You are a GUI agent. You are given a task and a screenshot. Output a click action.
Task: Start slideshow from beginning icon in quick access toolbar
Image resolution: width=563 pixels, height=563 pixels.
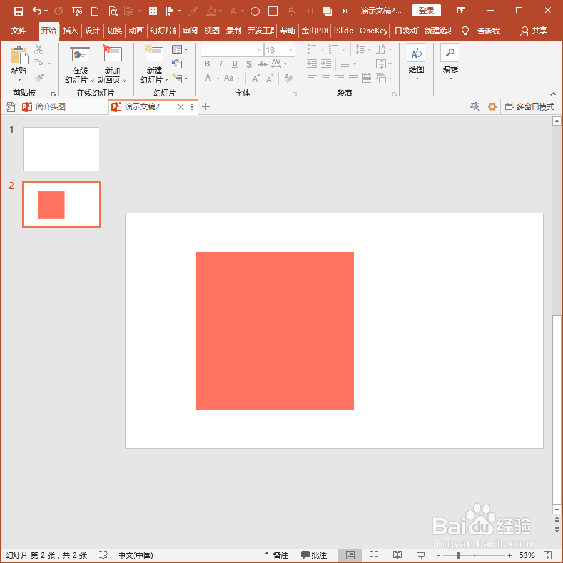(77, 11)
